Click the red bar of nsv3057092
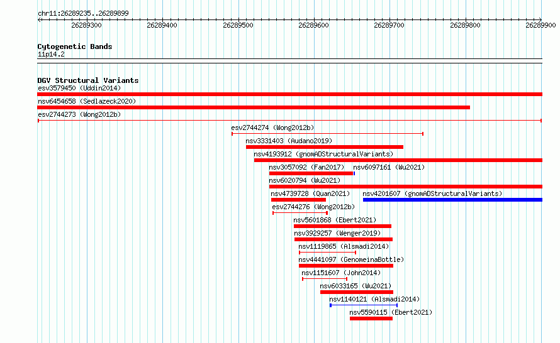This screenshot has height=343, width=560. pyautogui.click(x=311, y=173)
